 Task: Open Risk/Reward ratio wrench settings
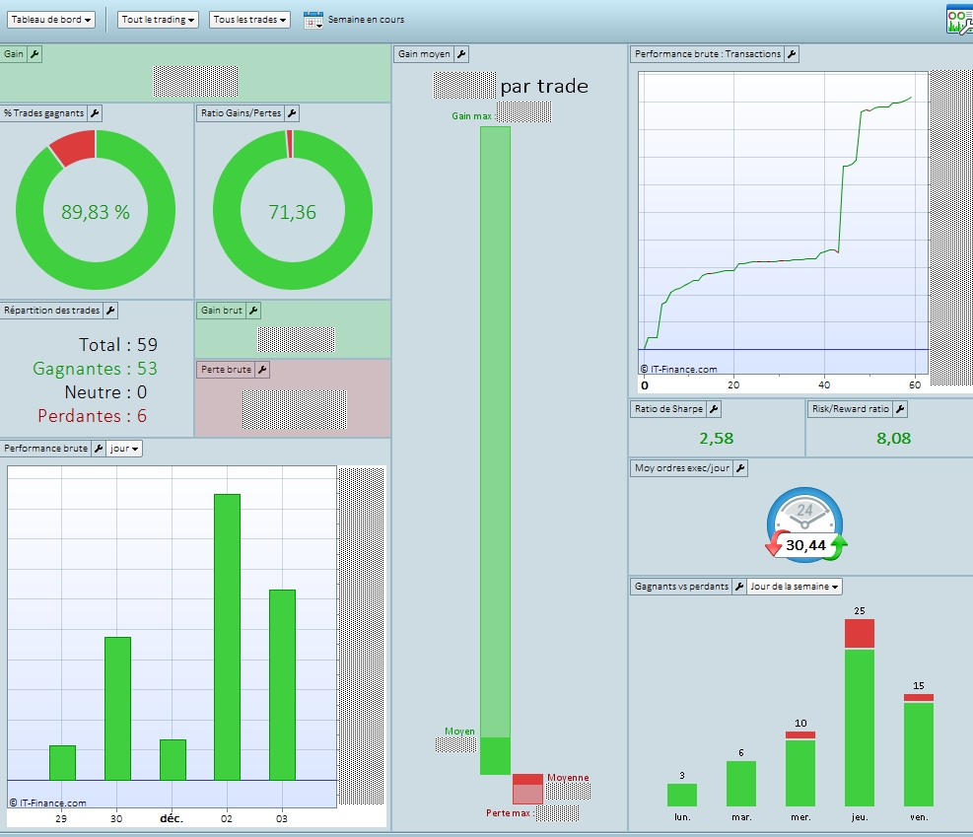tap(900, 409)
